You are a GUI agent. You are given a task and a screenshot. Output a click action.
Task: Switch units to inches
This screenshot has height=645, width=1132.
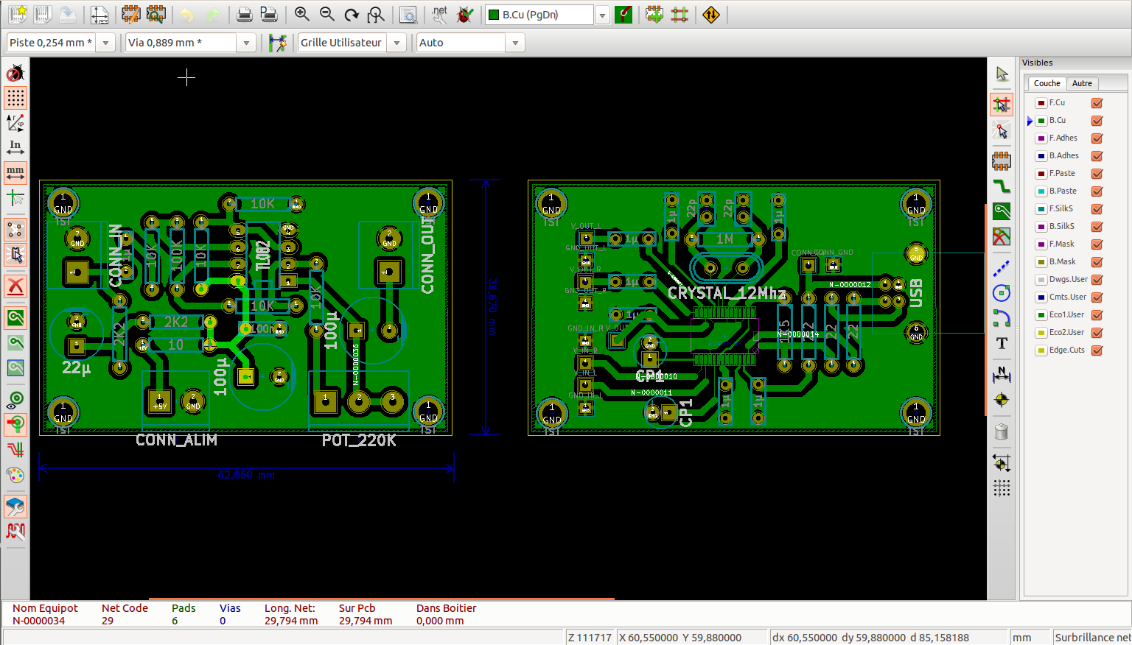(x=15, y=147)
